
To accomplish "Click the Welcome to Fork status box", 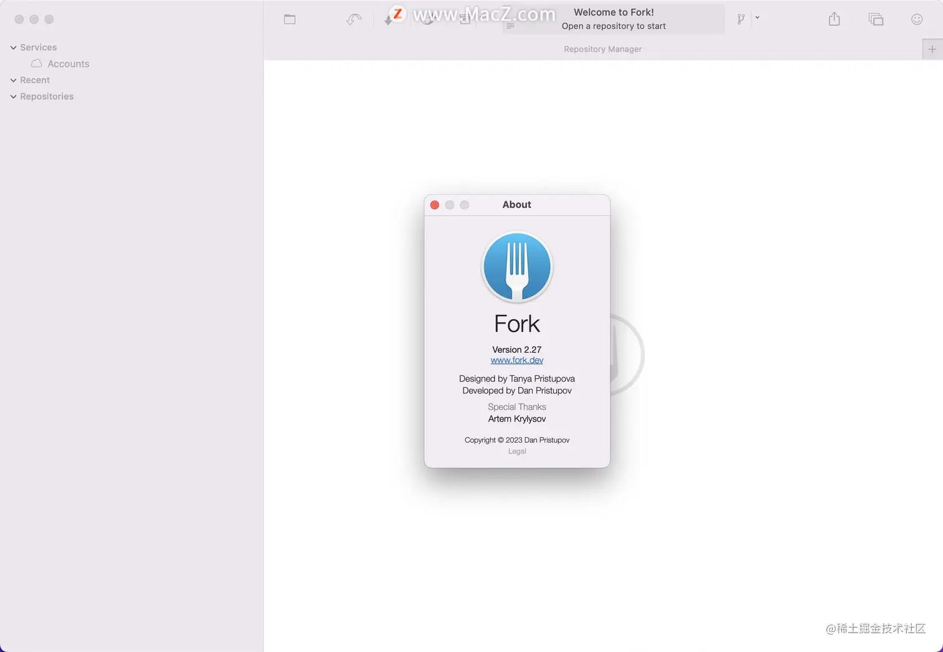I will [614, 19].
